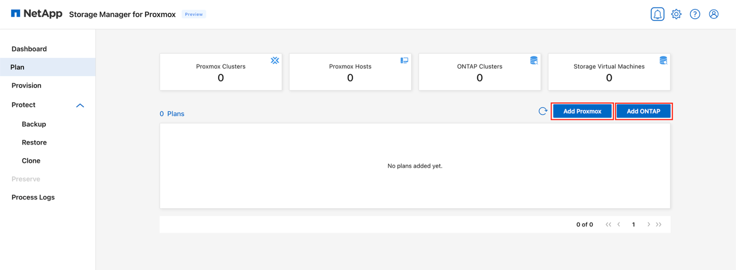This screenshot has width=736, height=270.
Task: Click the refresh plans icon
Action: (x=542, y=111)
